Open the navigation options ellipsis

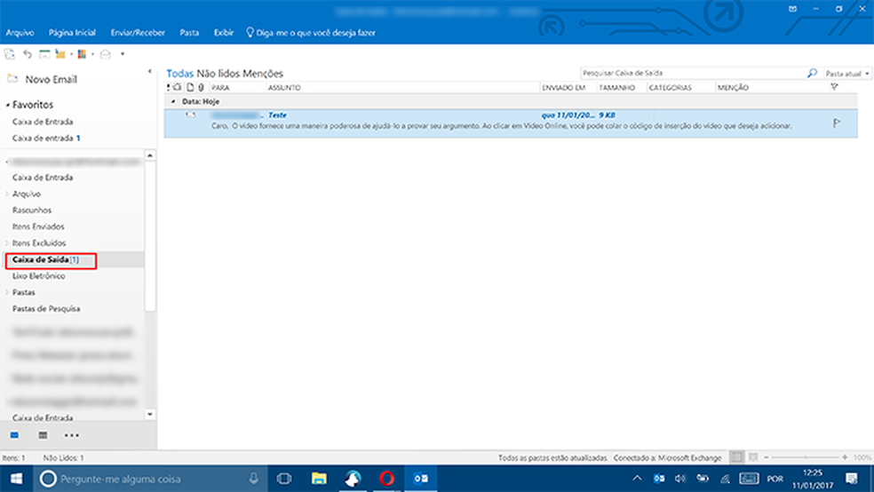pos(71,435)
